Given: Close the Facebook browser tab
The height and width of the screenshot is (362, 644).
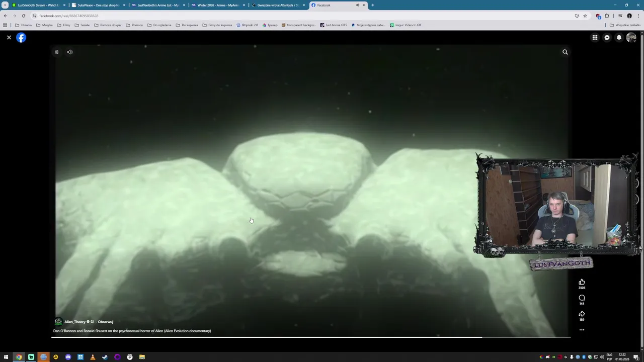Looking at the screenshot, I should 364,5.
